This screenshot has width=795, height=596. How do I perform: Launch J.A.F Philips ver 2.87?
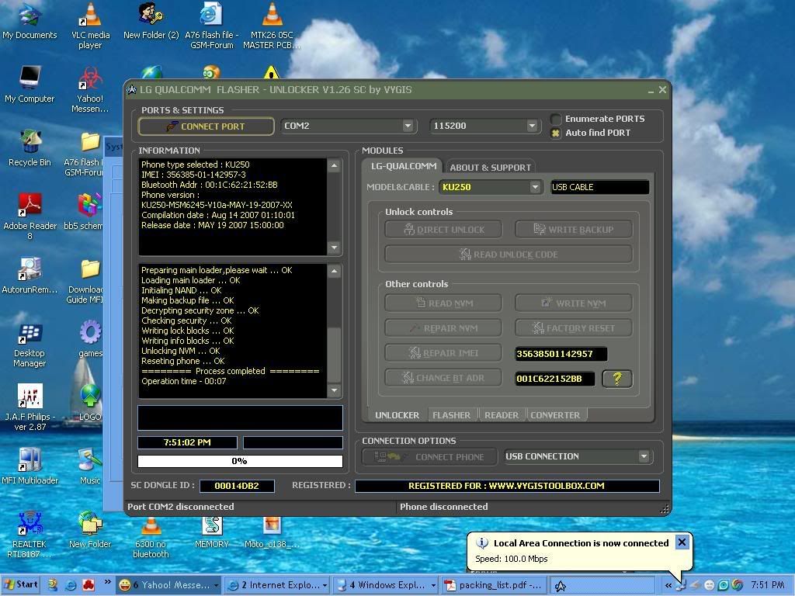(x=30, y=408)
